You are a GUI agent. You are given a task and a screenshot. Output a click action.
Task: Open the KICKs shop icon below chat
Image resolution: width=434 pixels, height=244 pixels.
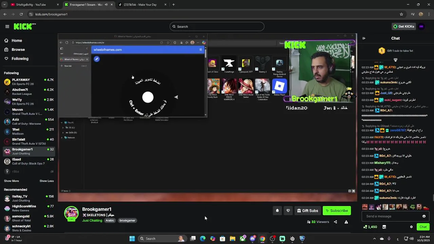pyautogui.click(x=384, y=227)
